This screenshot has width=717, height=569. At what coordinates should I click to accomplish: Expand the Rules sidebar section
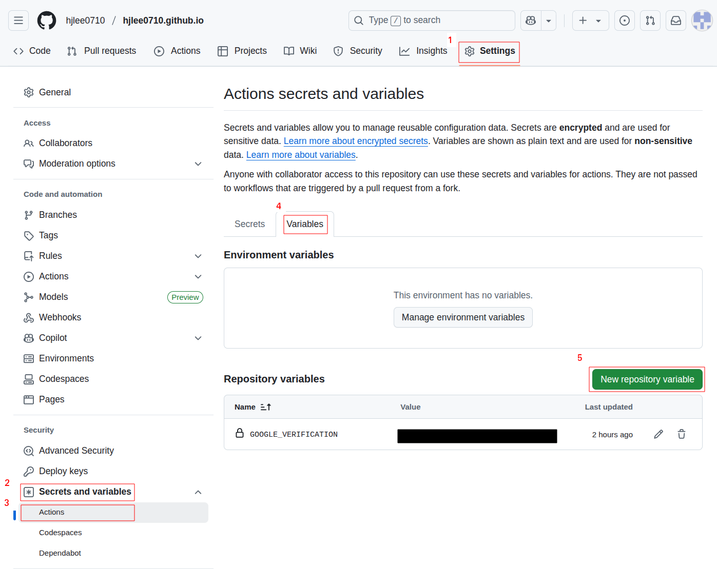tap(198, 256)
